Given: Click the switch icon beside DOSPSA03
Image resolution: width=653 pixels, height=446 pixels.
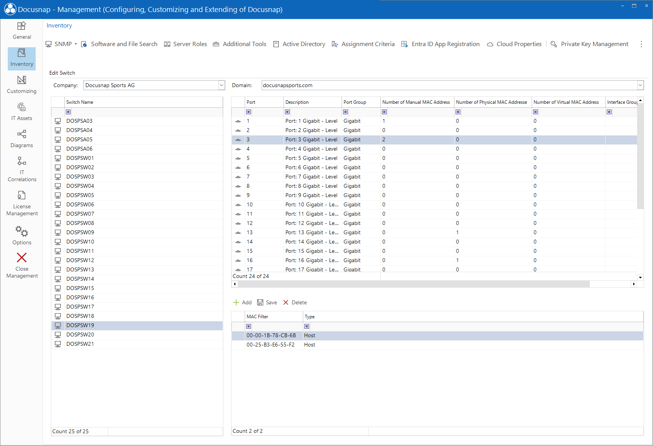Looking at the screenshot, I should [x=58, y=121].
